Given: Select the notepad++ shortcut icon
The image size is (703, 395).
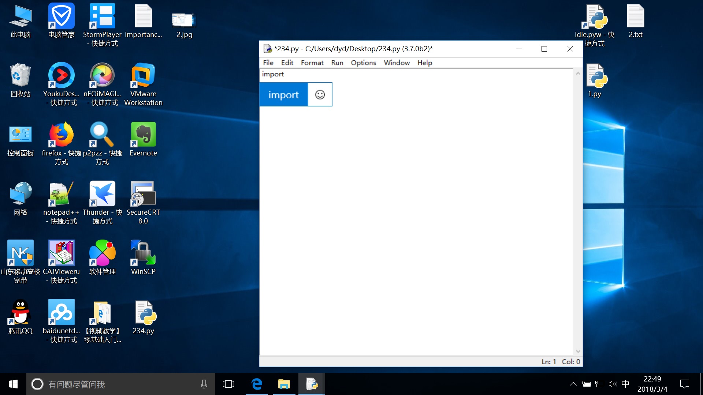Looking at the screenshot, I should [61, 203].
